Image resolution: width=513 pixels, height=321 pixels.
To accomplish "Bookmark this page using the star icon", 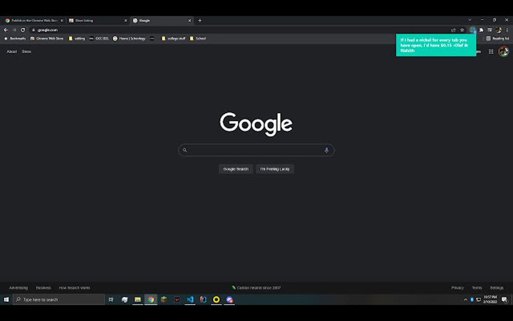I will point(462,30).
